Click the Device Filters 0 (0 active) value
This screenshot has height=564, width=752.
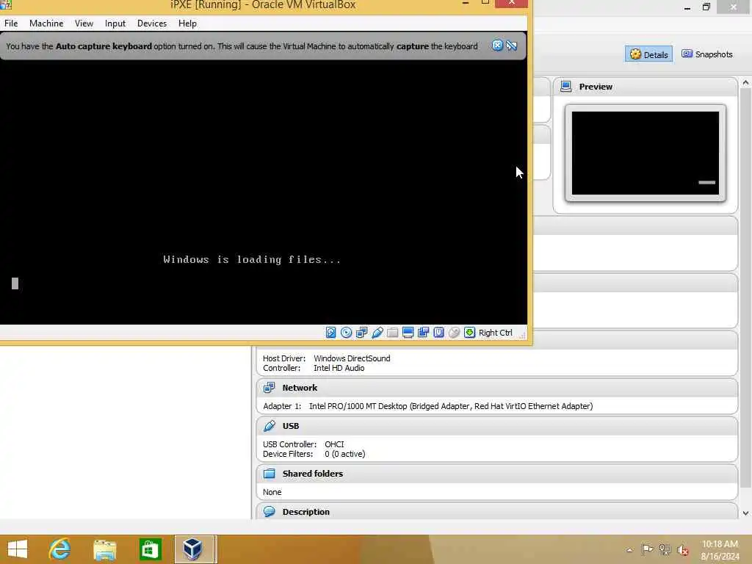pyautogui.click(x=345, y=454)
